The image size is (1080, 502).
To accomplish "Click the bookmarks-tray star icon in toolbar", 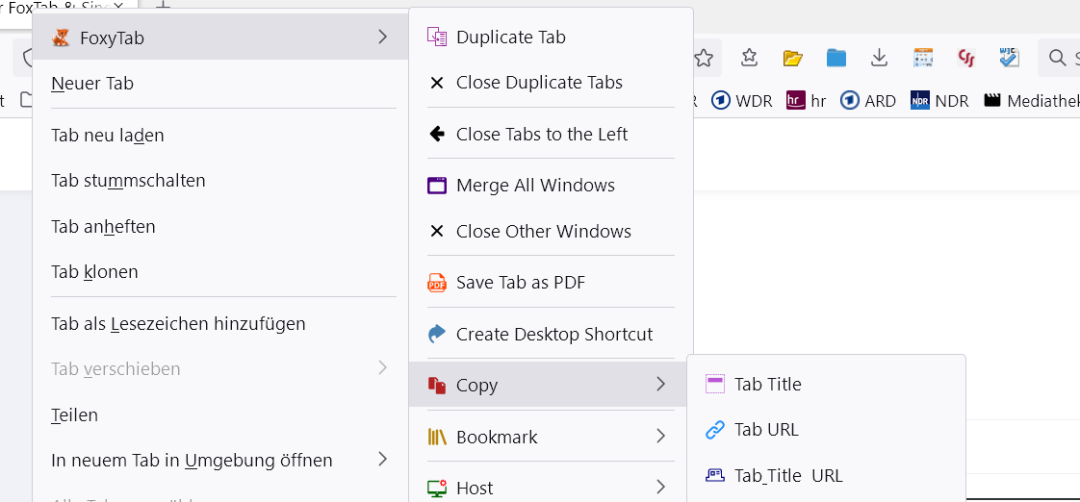I will point(749,59).
